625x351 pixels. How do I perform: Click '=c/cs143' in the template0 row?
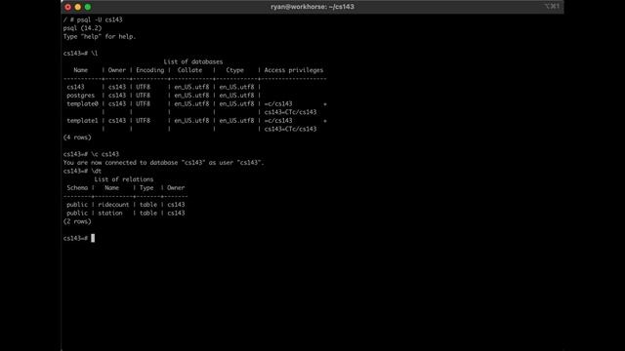click(x=278, y=103)
